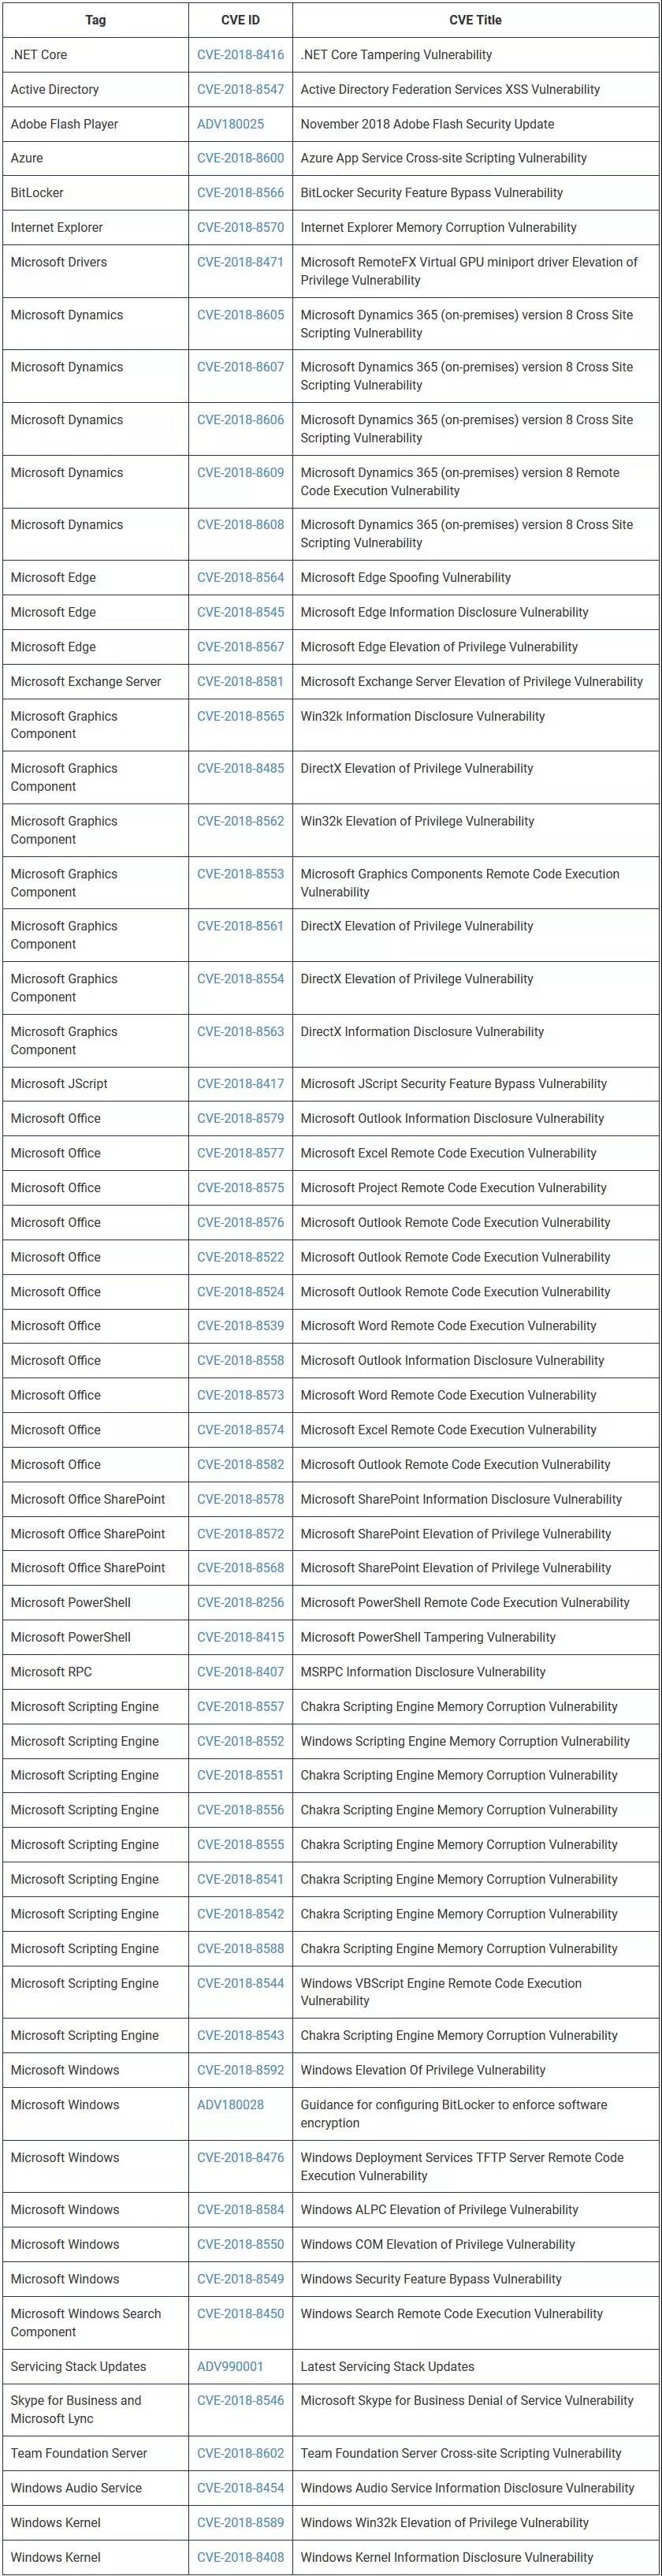Click the CVE Title column header
This screenshot has height=2576, width=662.
tap(475, 20)
